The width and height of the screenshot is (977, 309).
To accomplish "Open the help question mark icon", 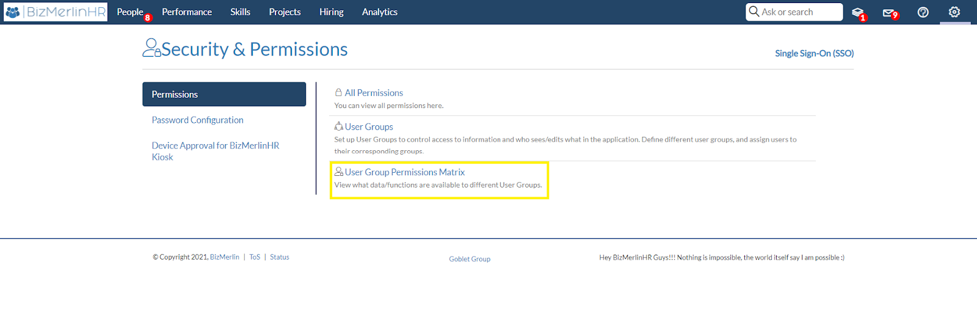I will (x=923, y=12).
